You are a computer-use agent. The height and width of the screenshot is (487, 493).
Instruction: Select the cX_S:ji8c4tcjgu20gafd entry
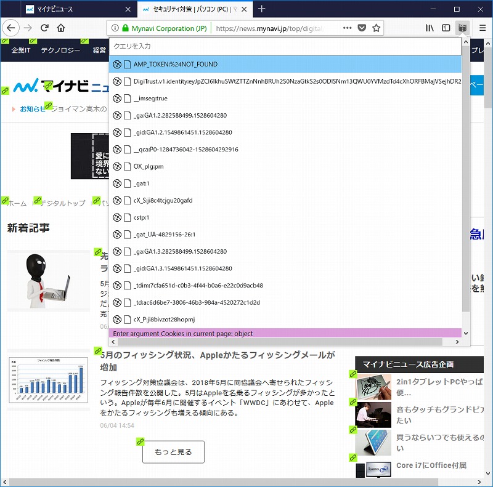pyautogui.click(x=285, y=200)
